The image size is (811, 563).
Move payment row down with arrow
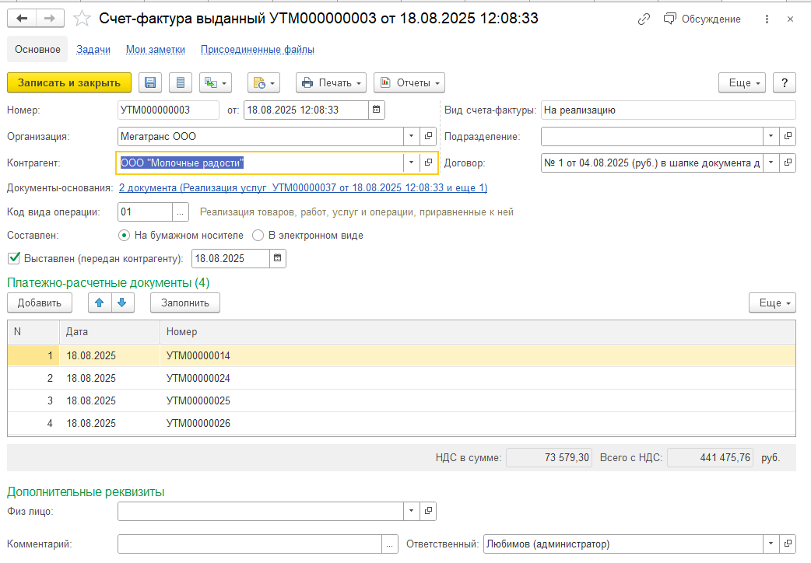[121, 302]
